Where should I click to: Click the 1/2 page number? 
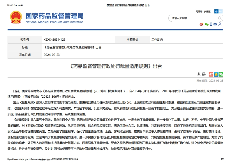222,159
